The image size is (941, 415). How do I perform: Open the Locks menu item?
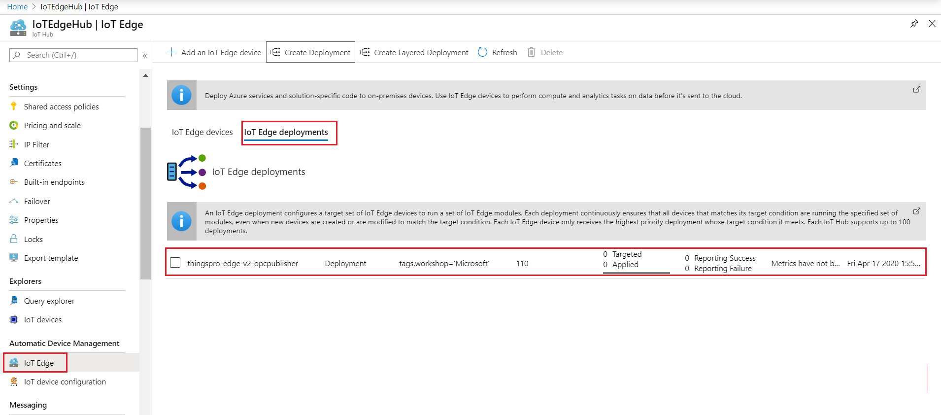pyautogui.click(x=33, y=239)
